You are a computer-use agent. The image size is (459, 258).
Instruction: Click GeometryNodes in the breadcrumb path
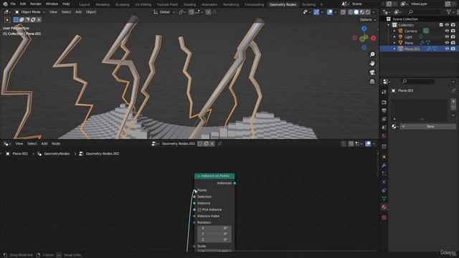pyautogui.click(x=57, y=153)
